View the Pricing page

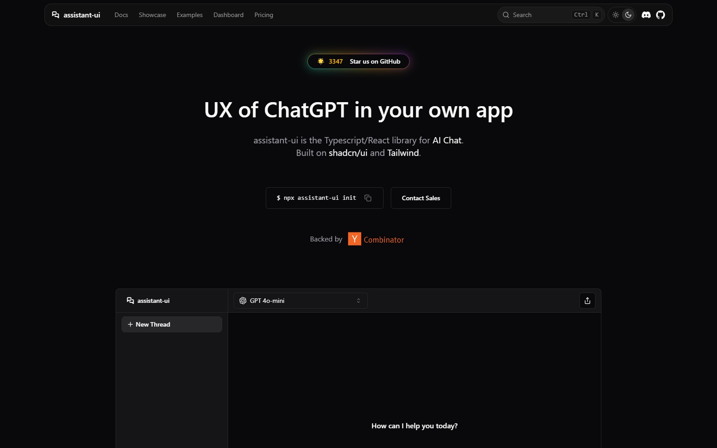263,15
